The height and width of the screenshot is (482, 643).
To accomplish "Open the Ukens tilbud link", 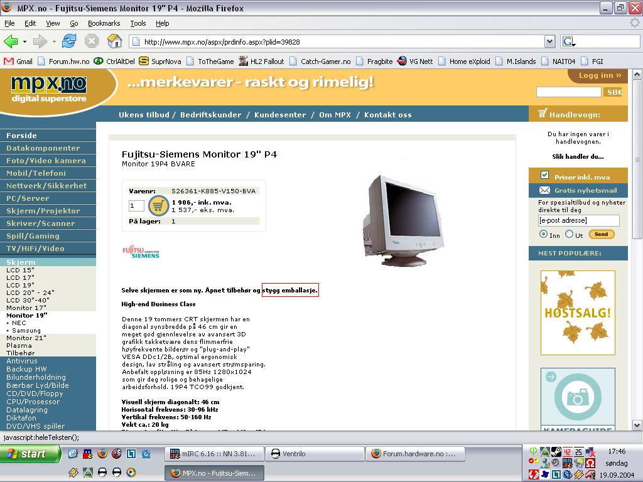I will [144, 115].
